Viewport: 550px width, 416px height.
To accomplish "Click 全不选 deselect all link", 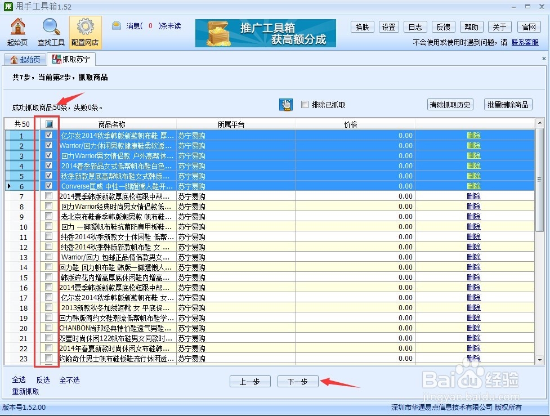I will (69, 380).
